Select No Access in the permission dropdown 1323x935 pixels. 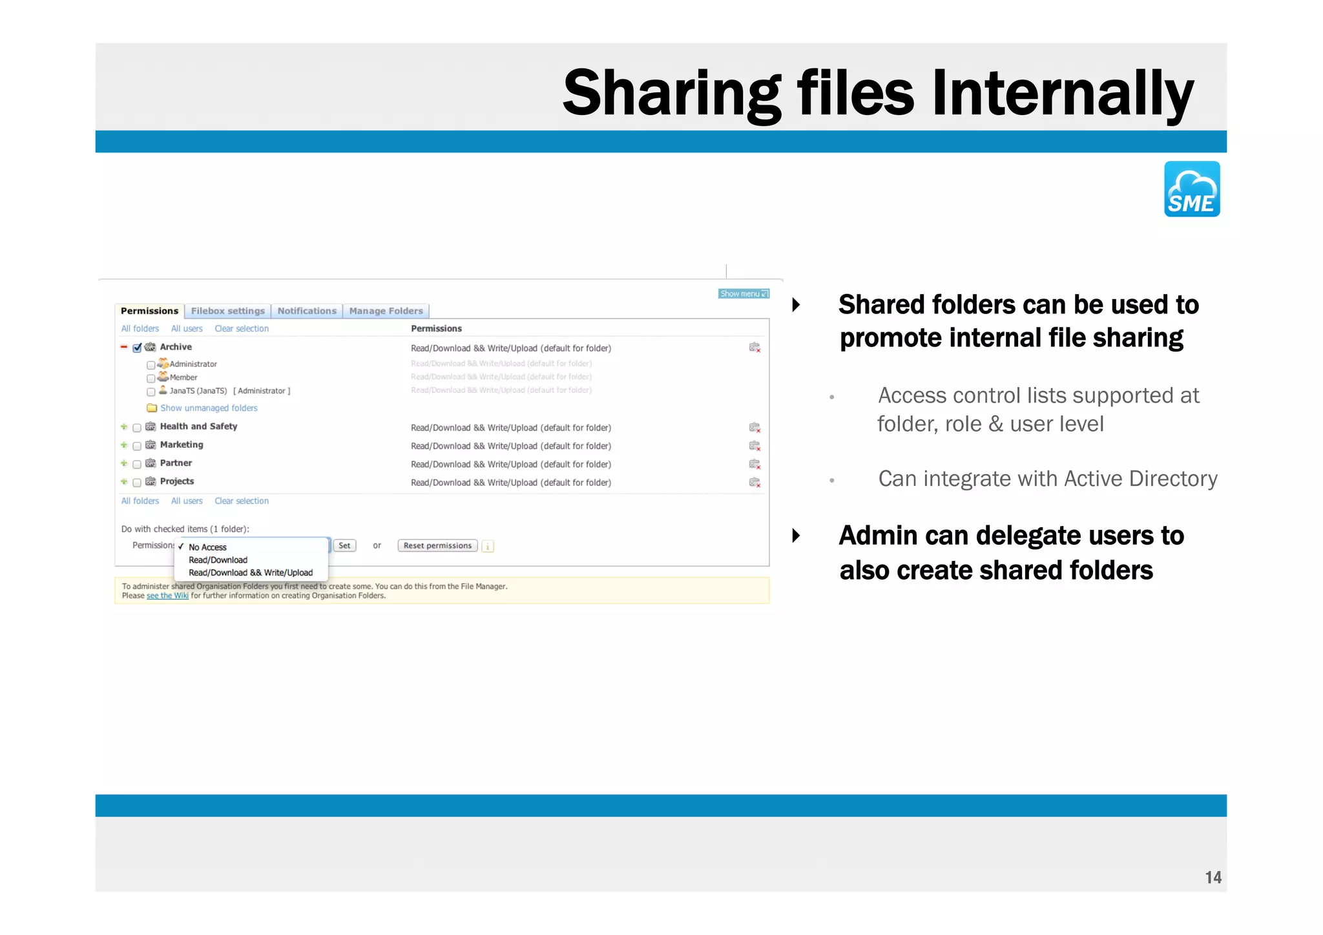point(252,547)
